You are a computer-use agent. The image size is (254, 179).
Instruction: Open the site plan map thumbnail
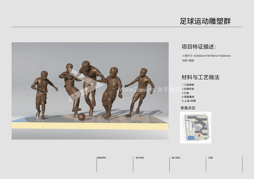click(x=196, y=128)
